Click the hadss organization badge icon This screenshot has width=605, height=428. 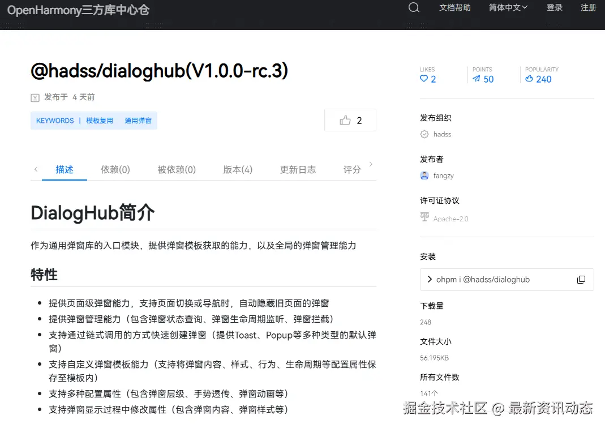[424, 134]
